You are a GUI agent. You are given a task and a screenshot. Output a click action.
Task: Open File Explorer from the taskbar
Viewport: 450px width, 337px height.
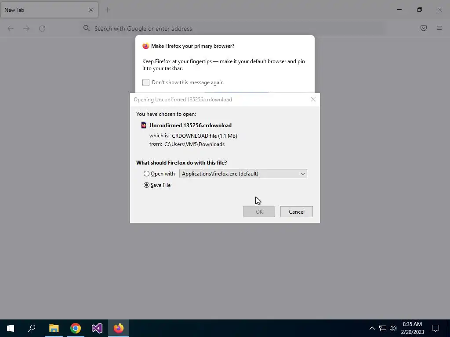(54, 328)
